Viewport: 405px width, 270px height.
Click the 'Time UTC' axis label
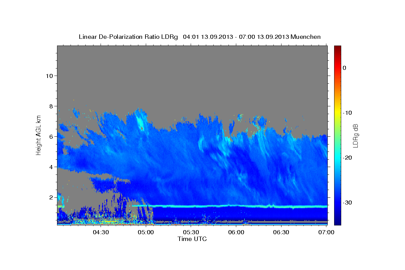pos(192,239)
